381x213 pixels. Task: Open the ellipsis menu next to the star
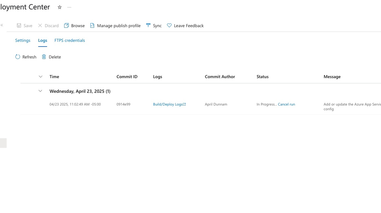click(69, 7)
